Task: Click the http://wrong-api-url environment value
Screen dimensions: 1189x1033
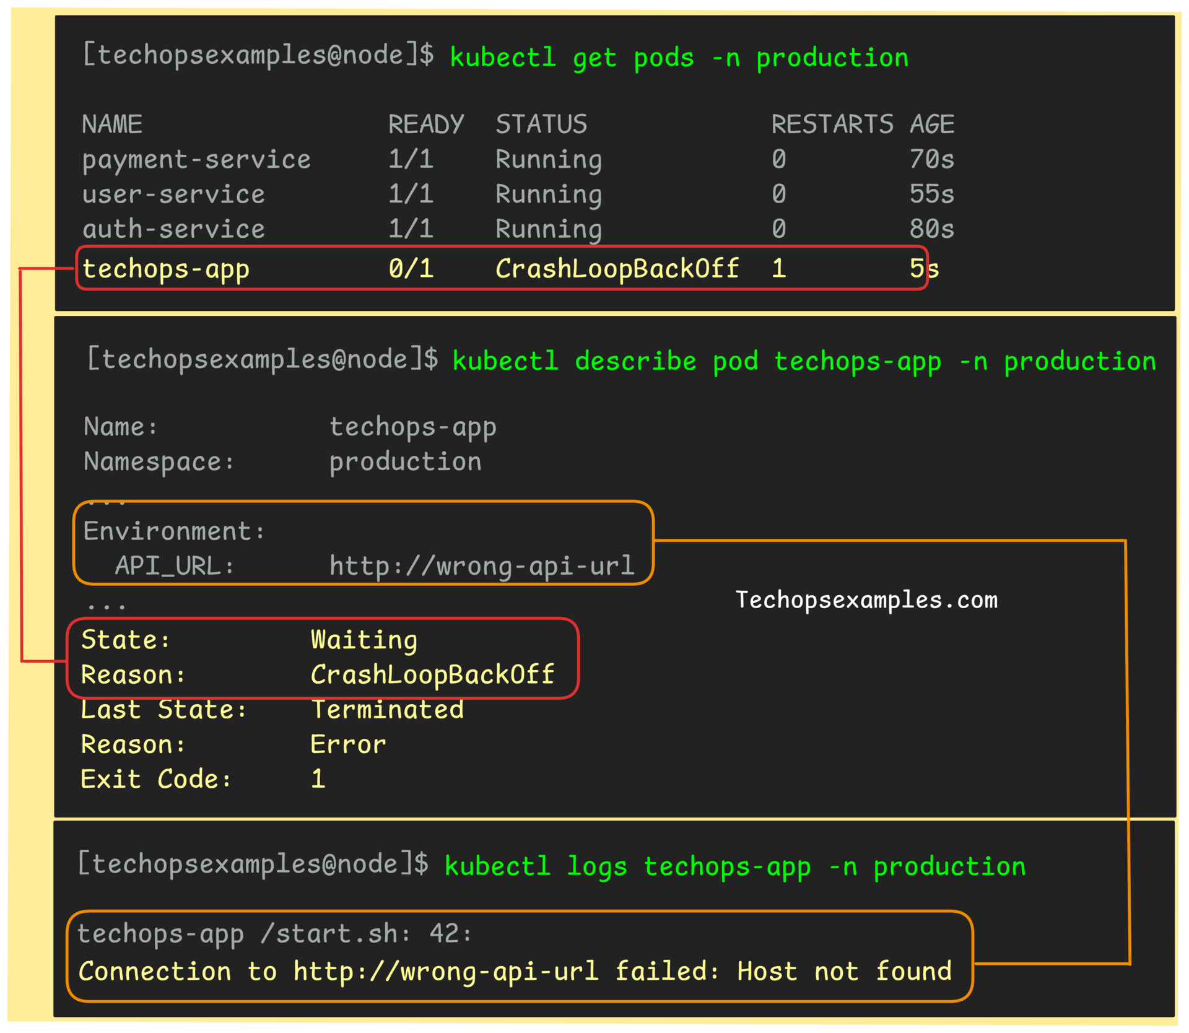Action: [x=481, y=566]
